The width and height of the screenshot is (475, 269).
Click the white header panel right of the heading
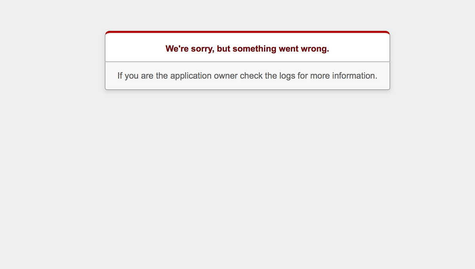point(359,48)
